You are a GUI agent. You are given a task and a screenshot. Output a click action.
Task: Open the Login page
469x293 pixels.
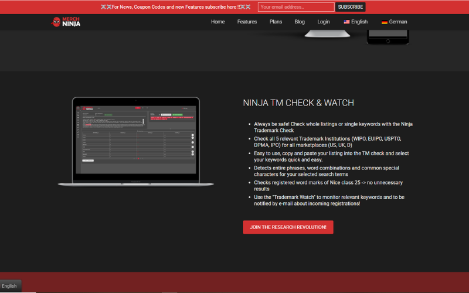[x=324, y=22]
